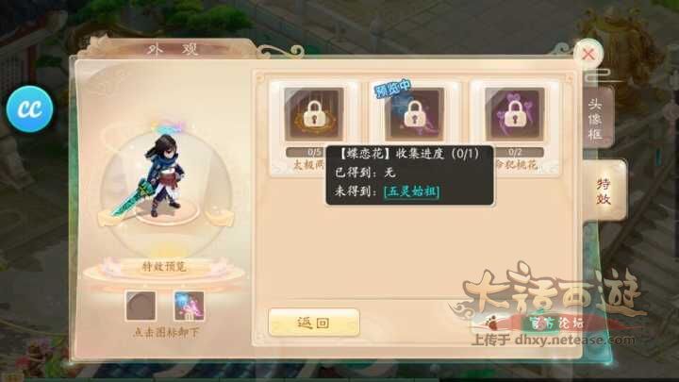Image resolution: width=679 pixels, height=382 pixels.
Task: Click the 预览中 badge
Action: click(x=392, y=89)
